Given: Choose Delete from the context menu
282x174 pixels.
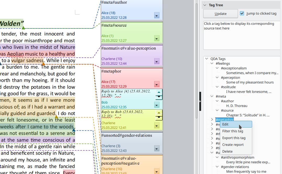Looking at the screenshot, I should click(236, 151).
